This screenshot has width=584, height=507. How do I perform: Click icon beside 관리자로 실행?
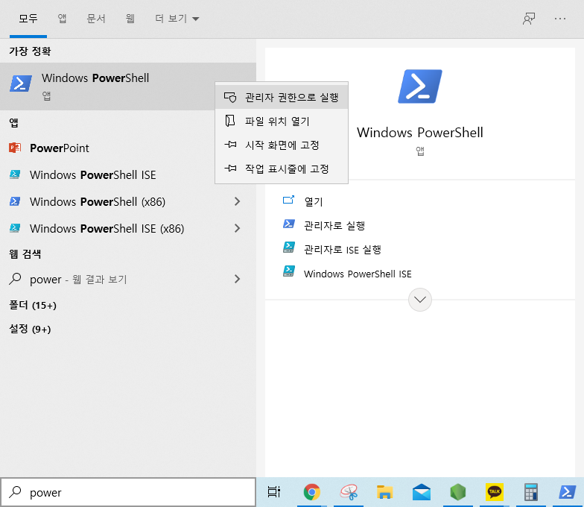pyautogui.click(x=289, y=224)
